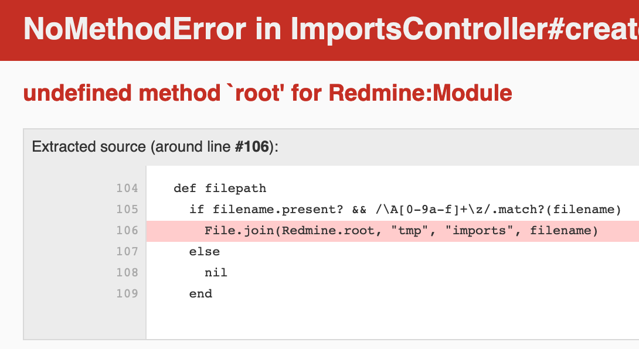Click line number 106 in the gutter
639x349 pixels.
tap(127, 231)
